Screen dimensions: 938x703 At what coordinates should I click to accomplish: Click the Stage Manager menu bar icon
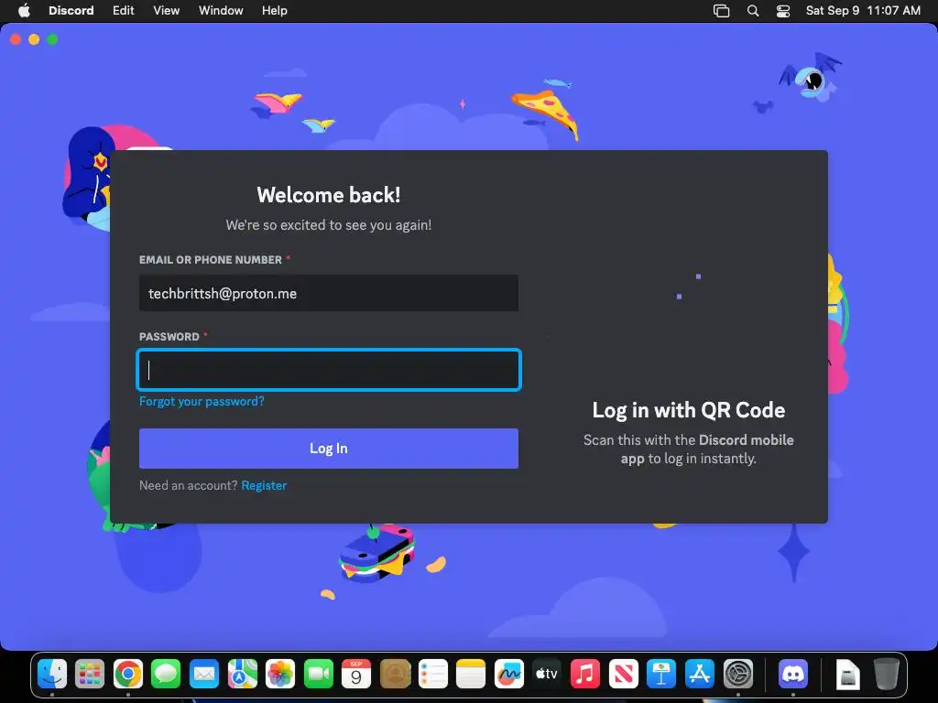(x=722, y=11)
